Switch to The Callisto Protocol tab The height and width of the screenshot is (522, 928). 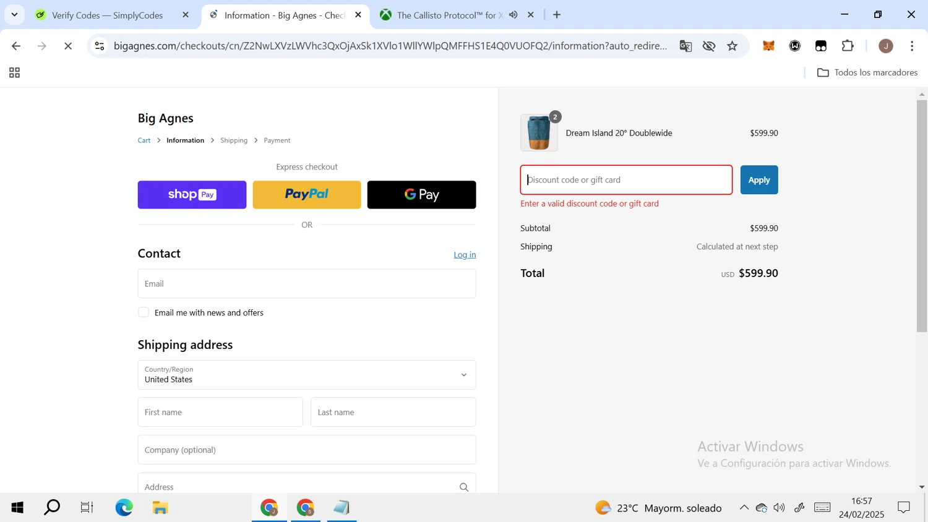[449, 15]
